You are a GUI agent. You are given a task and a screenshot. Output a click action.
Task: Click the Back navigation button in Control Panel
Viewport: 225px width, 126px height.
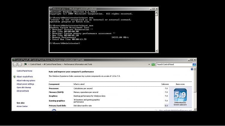(15, 64)
